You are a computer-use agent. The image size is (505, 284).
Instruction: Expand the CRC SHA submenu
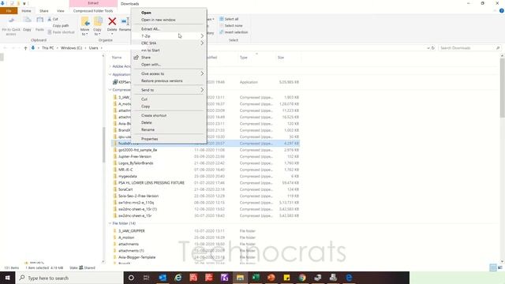tap(169, 43)
